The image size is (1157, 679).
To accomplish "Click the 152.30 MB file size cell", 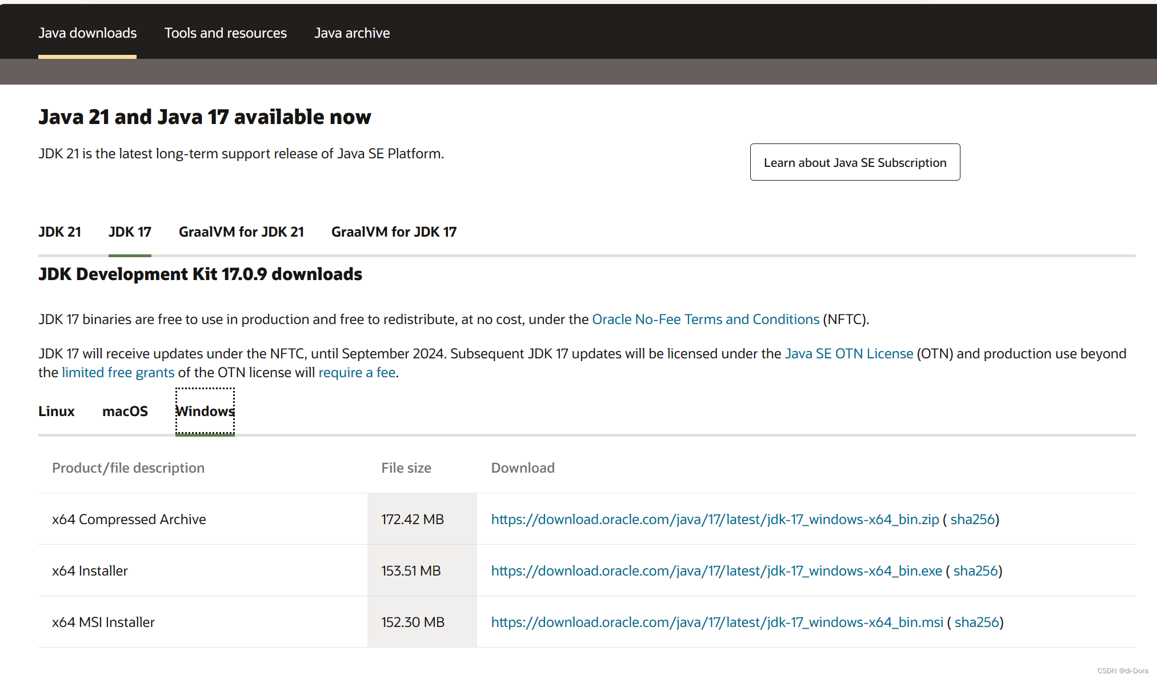I will click(x=422, y=622).
